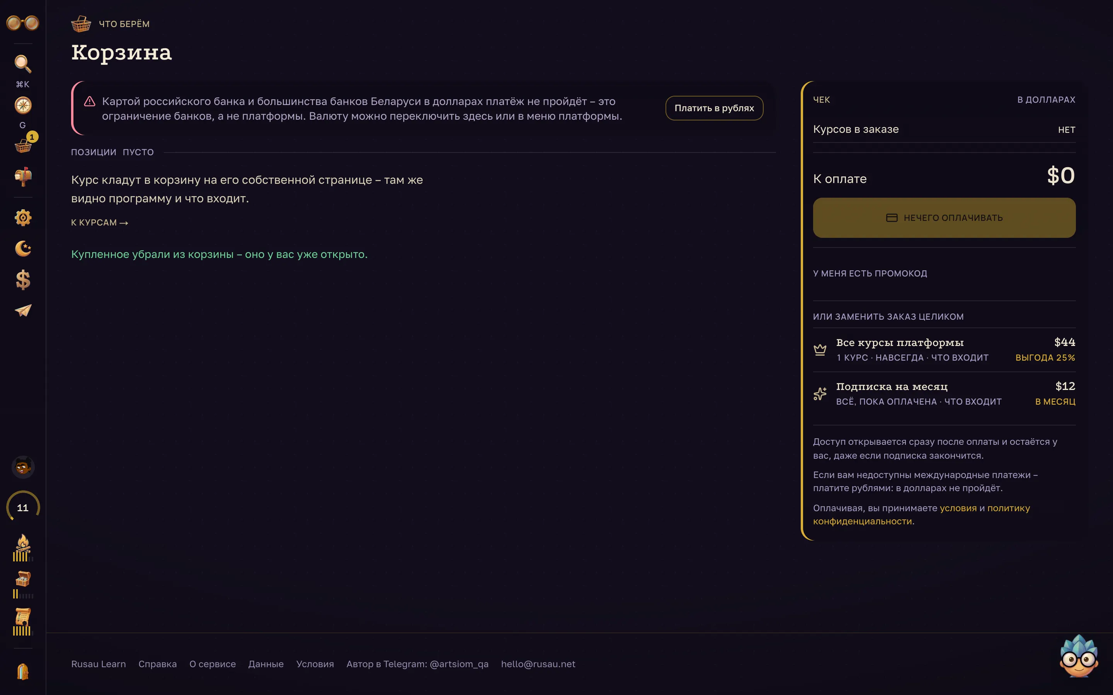
Task: Open settings gear icon in sidebar
Action: tap(22, 217)
